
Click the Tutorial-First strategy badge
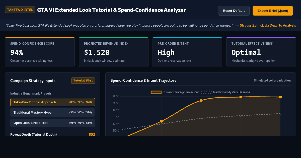[x=83, y=81]
